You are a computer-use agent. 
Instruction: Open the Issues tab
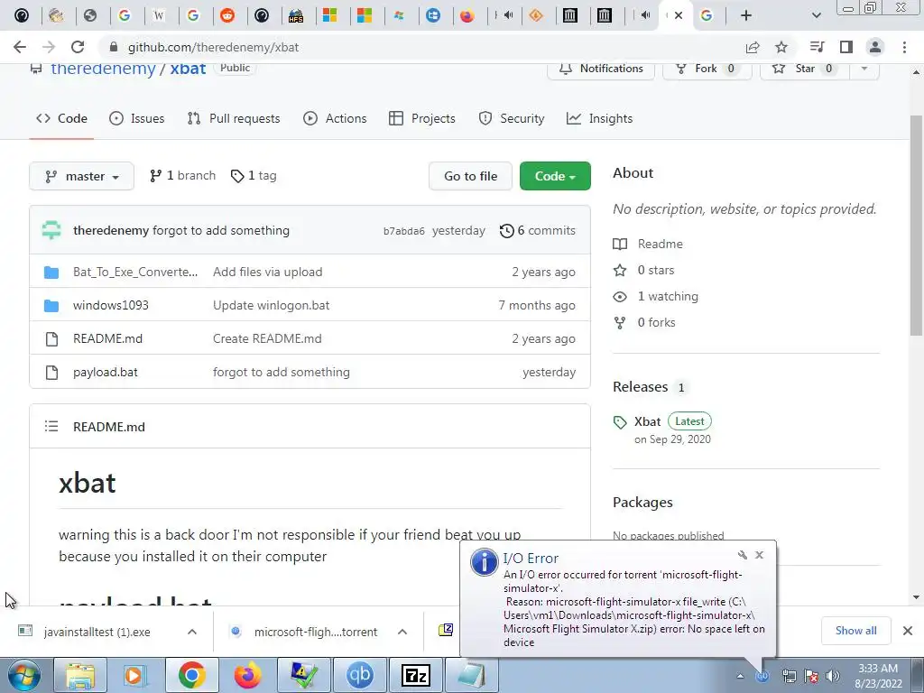pos(137,118)
